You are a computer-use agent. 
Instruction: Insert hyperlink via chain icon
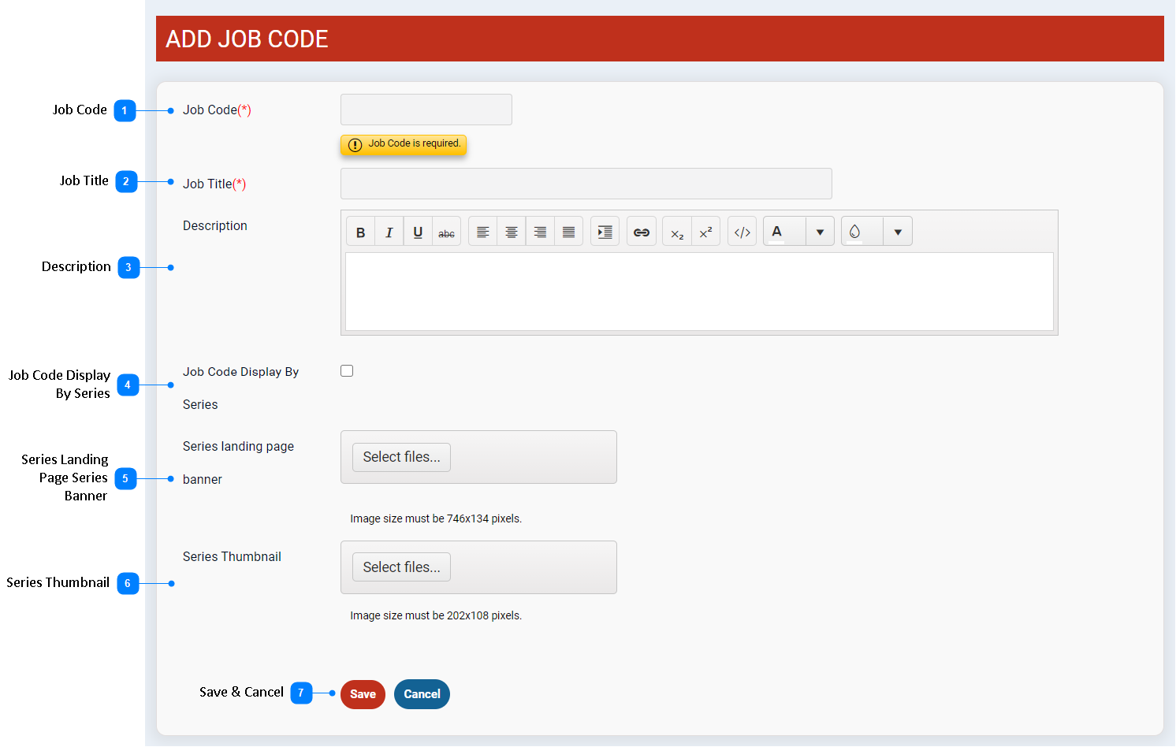tap(642, 232)
